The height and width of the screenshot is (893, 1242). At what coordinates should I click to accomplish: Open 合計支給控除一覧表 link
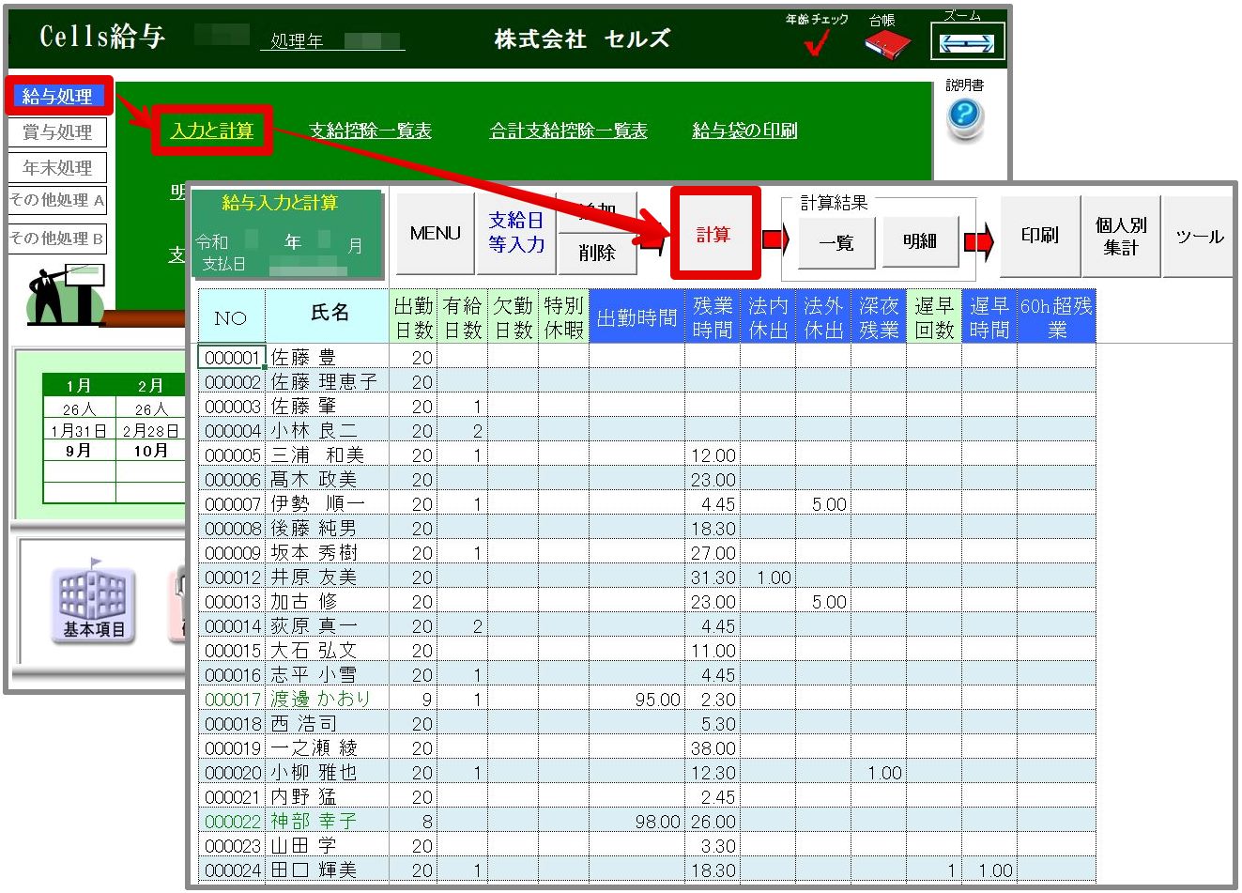(x=568, y=131)
